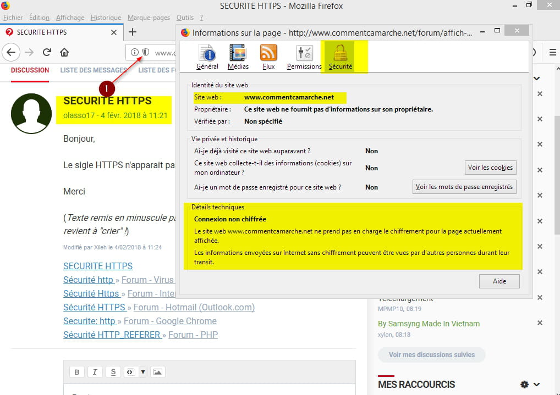This screenshot has height=395, width=560.
Task: Go to the Firefox home page
Action: point(64,52)
